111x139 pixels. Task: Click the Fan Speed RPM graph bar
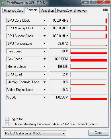89,59
